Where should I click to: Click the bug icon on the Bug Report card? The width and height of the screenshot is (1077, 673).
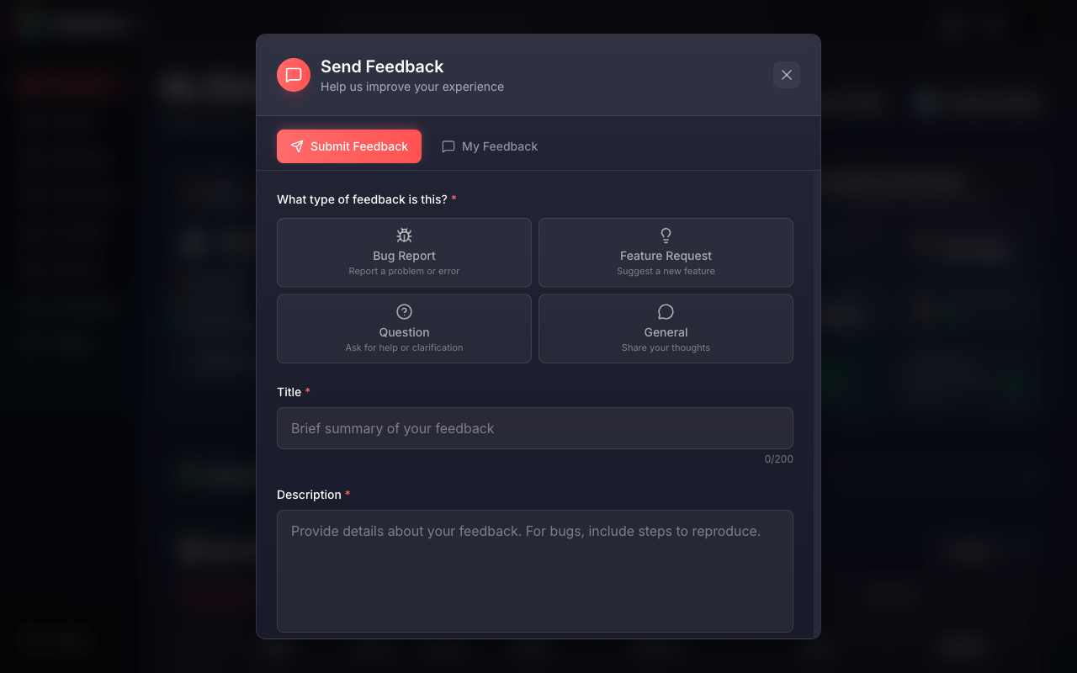tap(404, 235)
